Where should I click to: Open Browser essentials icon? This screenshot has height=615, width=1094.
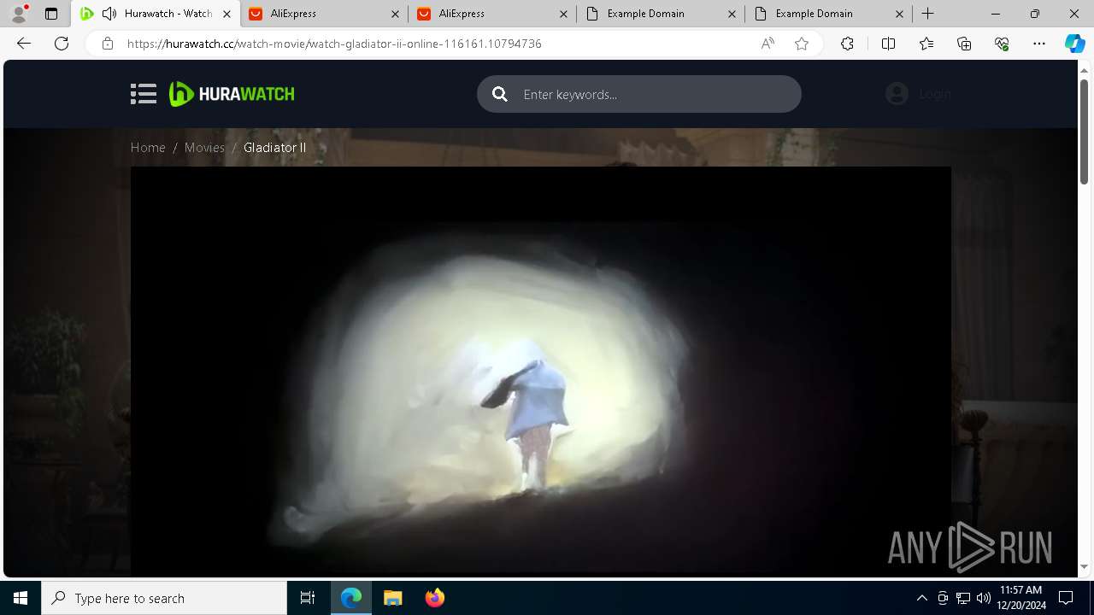(1002, 44)
